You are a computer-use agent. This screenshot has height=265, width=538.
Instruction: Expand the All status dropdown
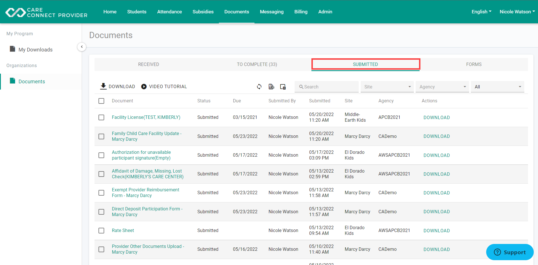(497, 87)
